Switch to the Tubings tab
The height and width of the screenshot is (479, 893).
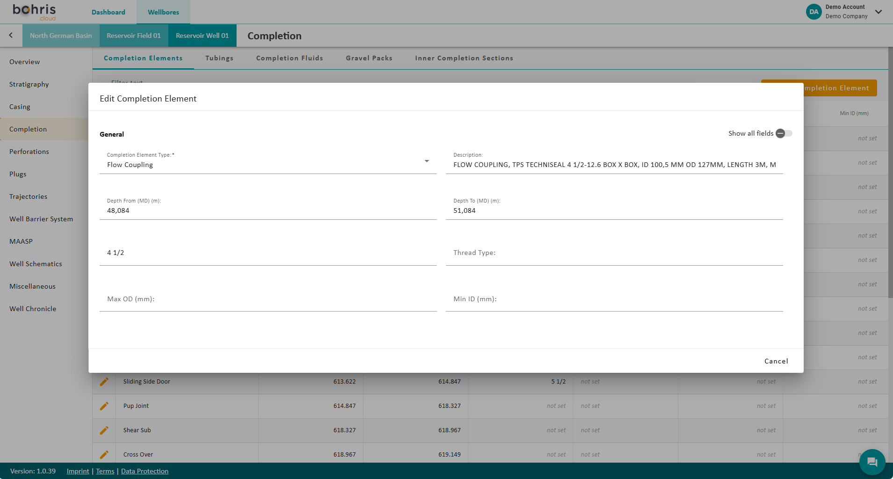[219, 58]
